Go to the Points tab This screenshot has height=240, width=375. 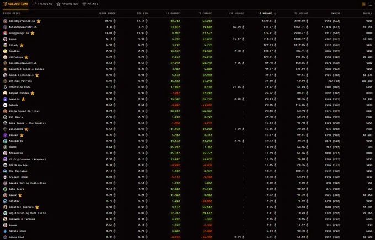(90, 4)
